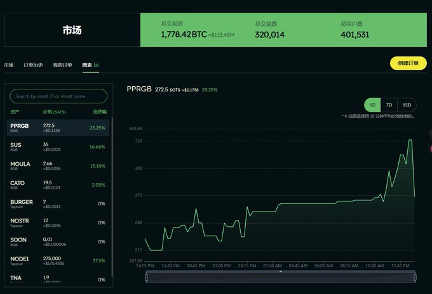Click left handle of chart range slider

(x=146, y=278)
